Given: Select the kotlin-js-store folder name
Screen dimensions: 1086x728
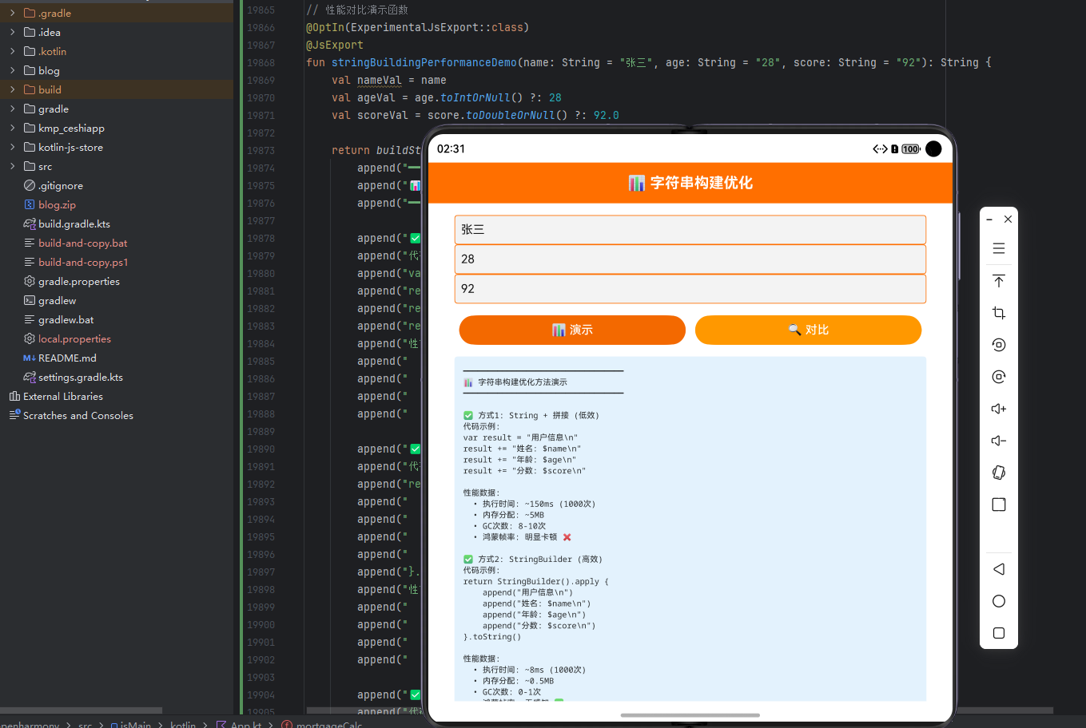Looking at the screenshot, I should (70, 147).
